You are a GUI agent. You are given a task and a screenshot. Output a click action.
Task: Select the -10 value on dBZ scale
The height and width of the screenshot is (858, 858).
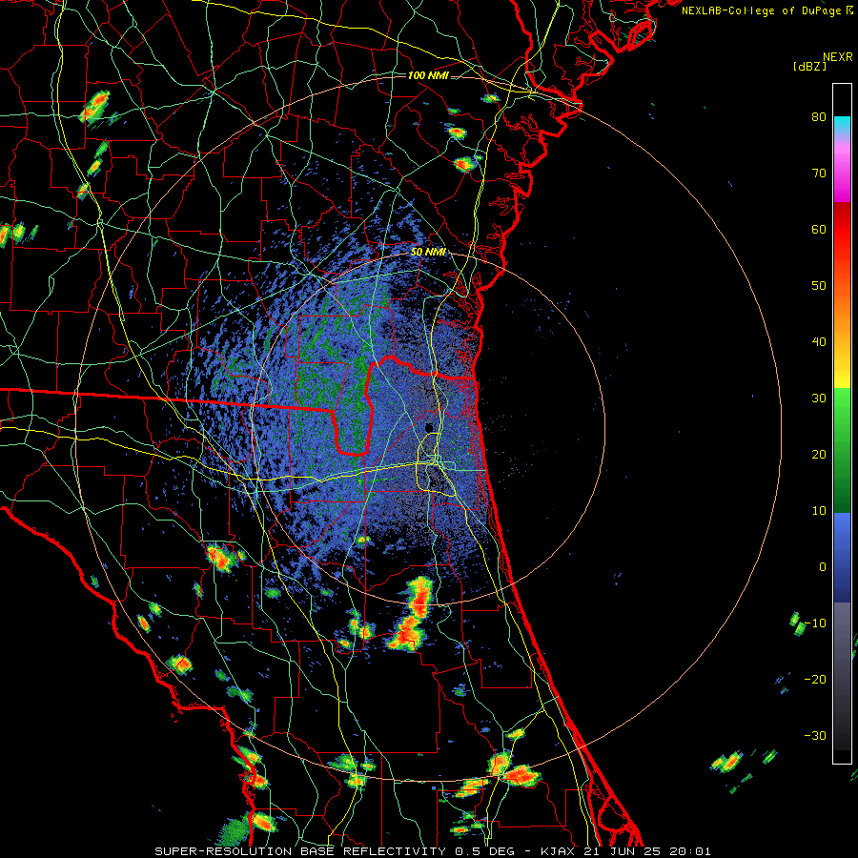(x=815, y=623)
